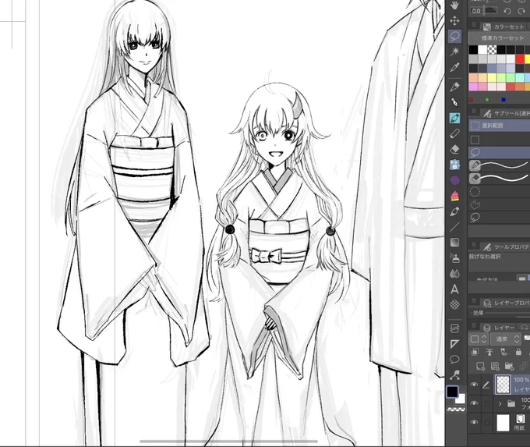
Task: Select the Pen tool
Action: 455,87
